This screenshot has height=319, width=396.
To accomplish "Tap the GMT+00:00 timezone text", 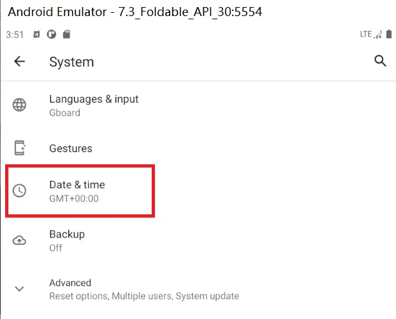I will [x=74, y=198].
